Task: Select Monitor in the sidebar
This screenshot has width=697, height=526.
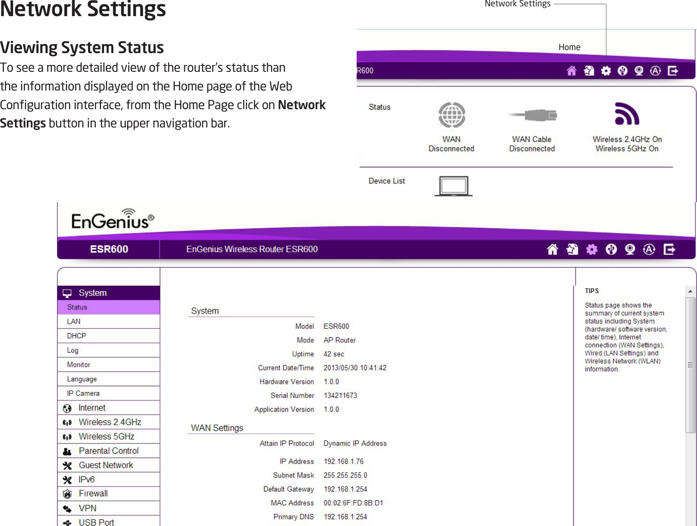Action: pyautogui.click(x=108, y=365)
